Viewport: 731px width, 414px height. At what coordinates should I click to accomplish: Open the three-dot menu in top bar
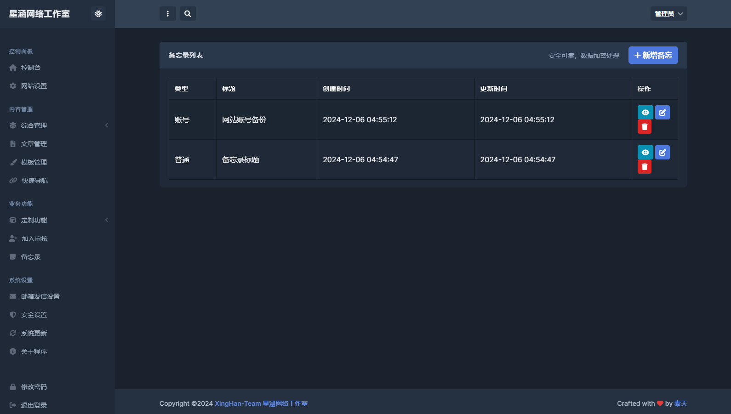pos(167,14)
